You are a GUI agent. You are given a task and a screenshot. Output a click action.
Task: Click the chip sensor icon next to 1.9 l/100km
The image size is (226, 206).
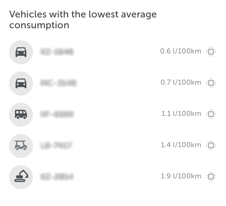[x=211, y=176]
